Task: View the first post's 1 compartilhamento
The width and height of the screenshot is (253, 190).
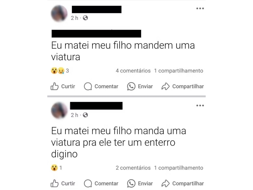Action: tap(179, 71)
